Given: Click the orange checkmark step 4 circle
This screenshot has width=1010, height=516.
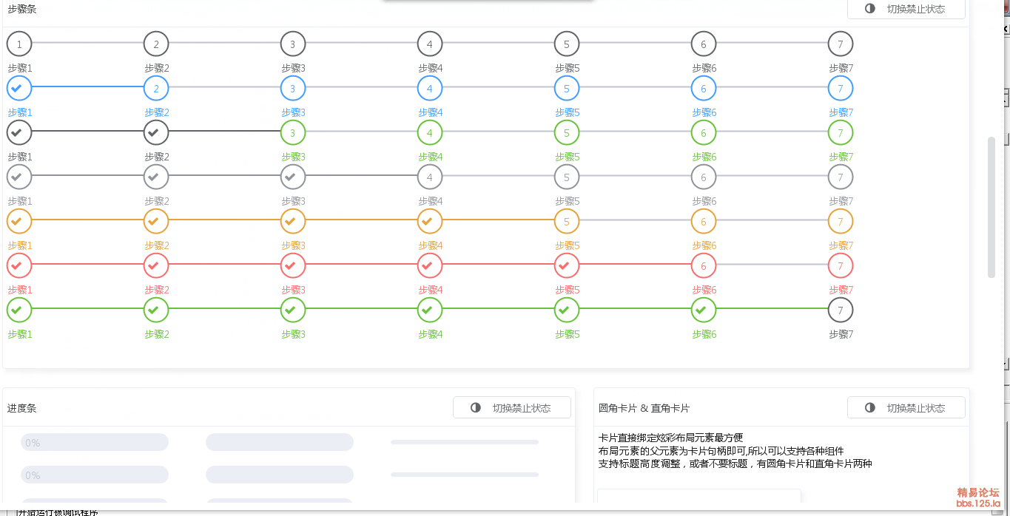Looking at the screenshot, I should coord(430,221).
